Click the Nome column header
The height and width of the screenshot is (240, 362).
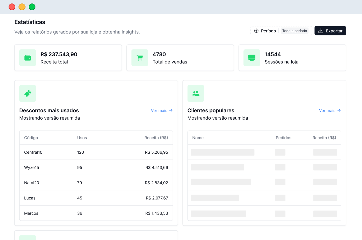(x=198, y=138)
